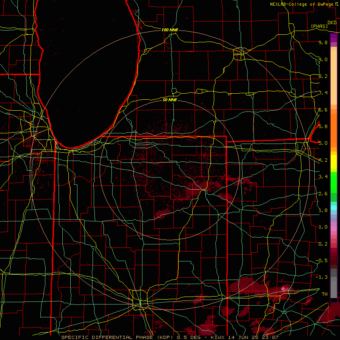340x340 pixels.
Task: Click the TH threshold label on the scale
Action: click(x=325, y=294)
